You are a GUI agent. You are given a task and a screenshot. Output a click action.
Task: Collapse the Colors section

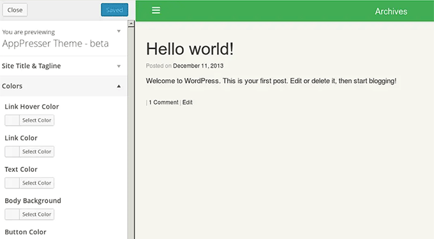[x=64, y=86]
